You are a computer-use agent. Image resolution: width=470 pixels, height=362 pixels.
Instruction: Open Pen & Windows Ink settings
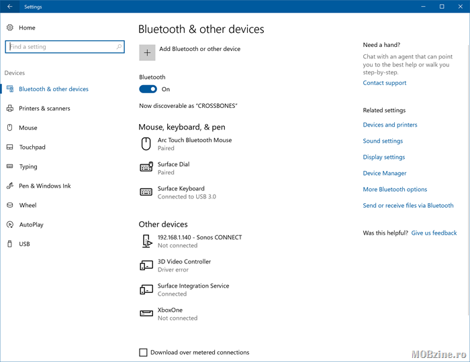45,186
